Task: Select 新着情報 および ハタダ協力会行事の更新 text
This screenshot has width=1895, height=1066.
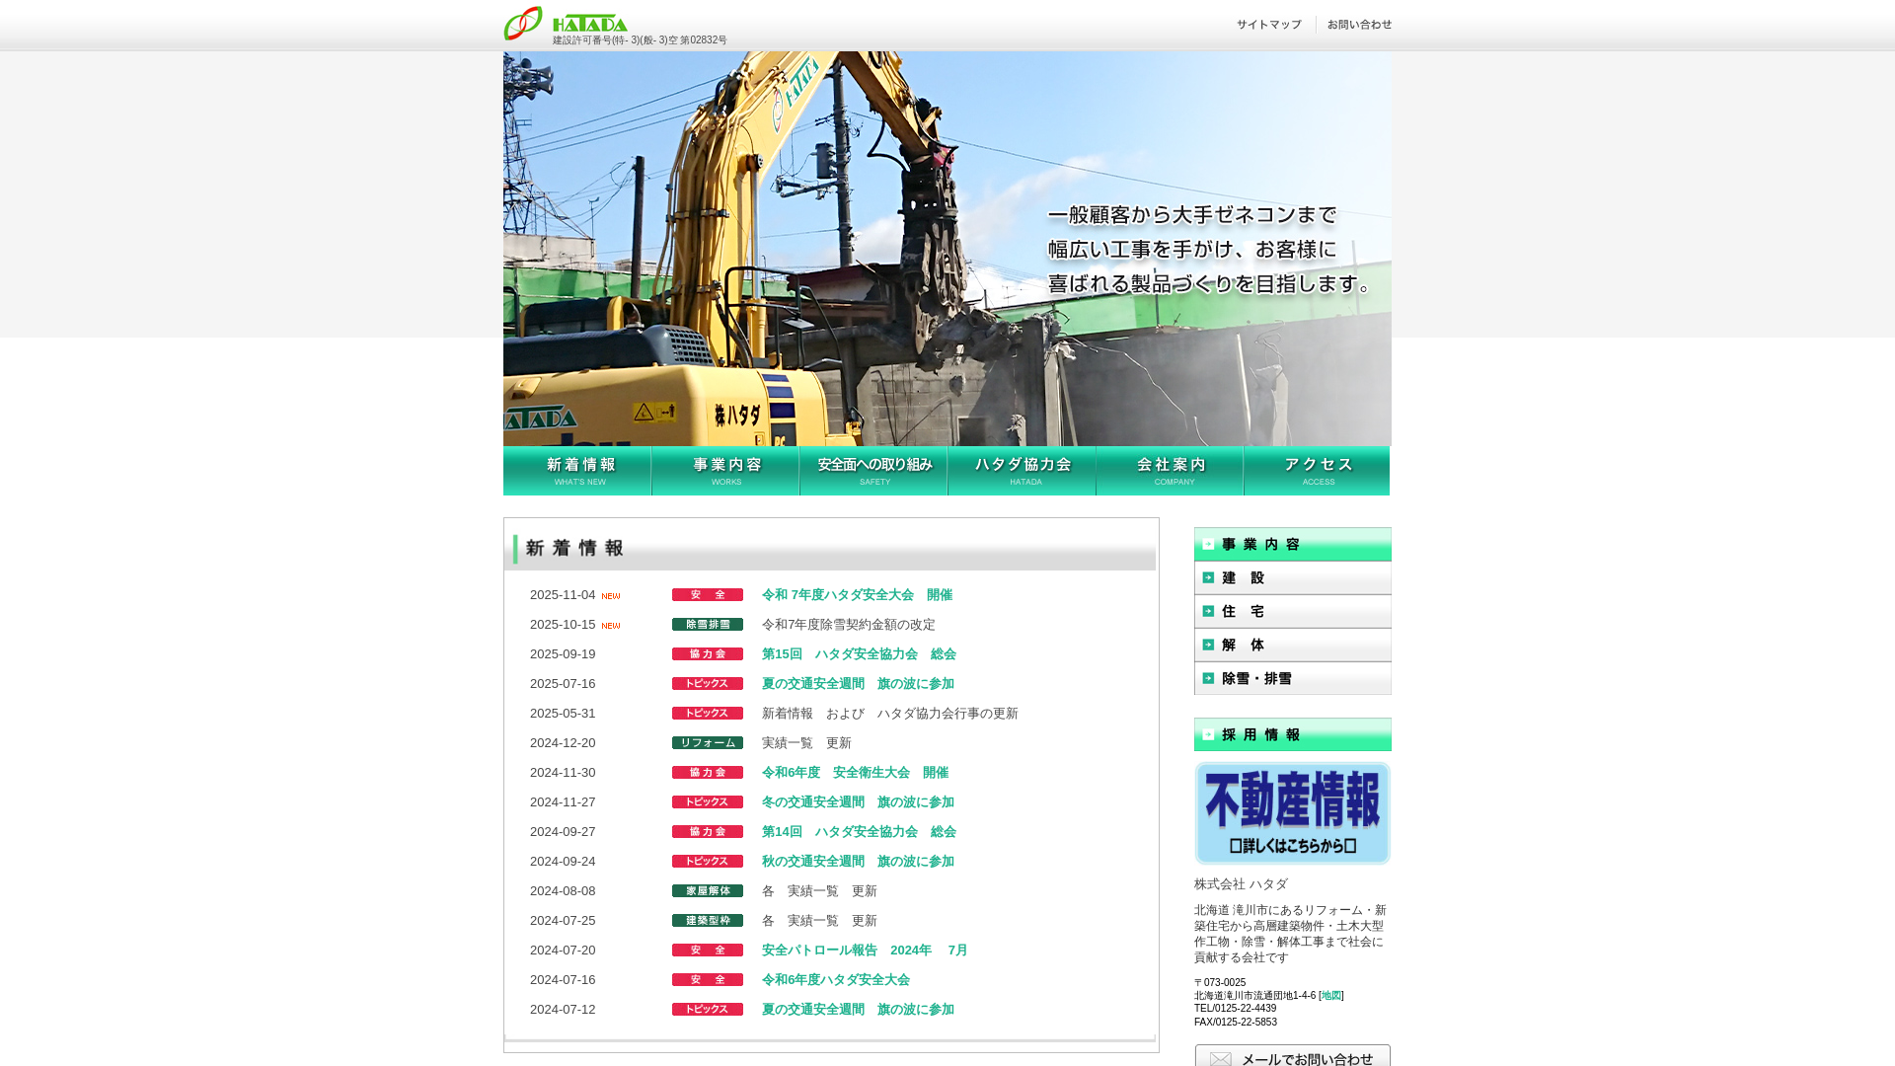Action: point(890,714)
